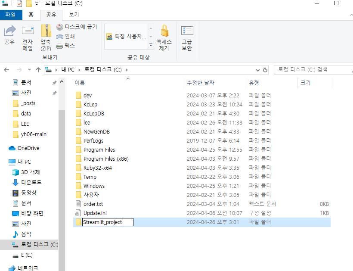Go up one folder level arrow

coord(38,70)
